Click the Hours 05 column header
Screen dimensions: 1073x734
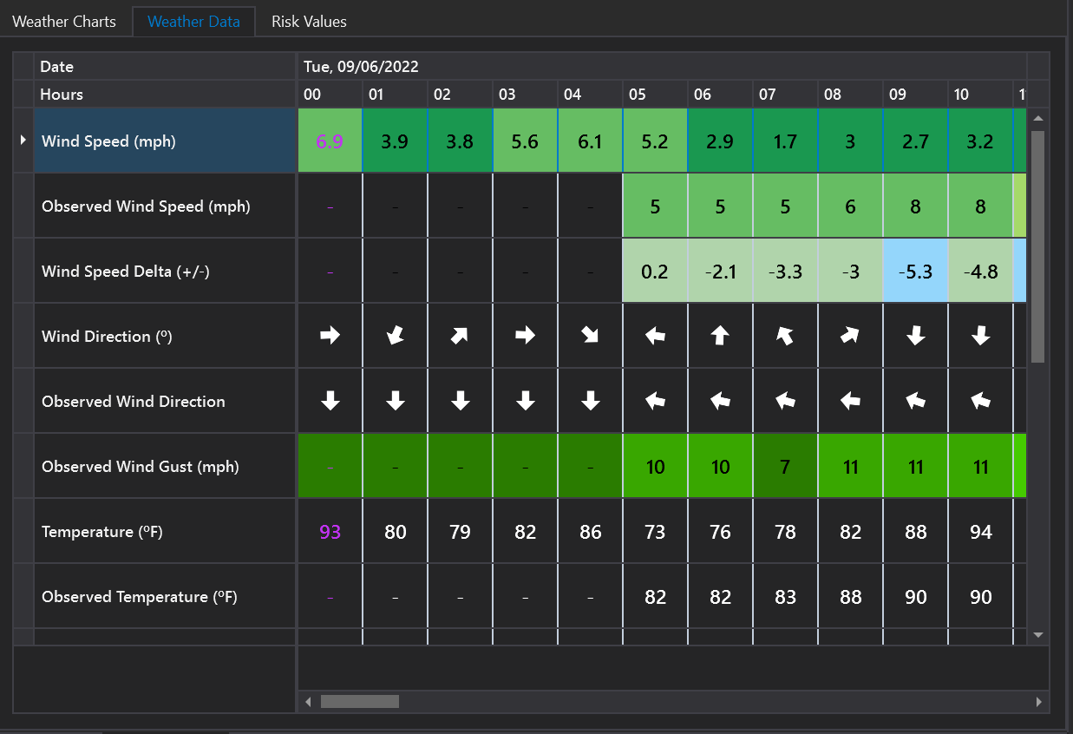tap(655, 95)
